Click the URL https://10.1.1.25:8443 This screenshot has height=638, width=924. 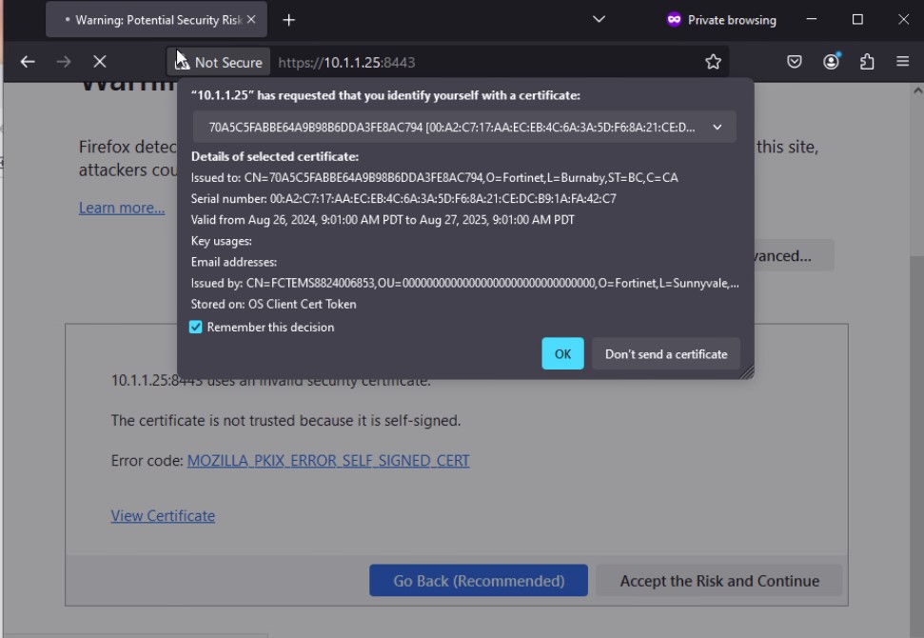point(346,63)
